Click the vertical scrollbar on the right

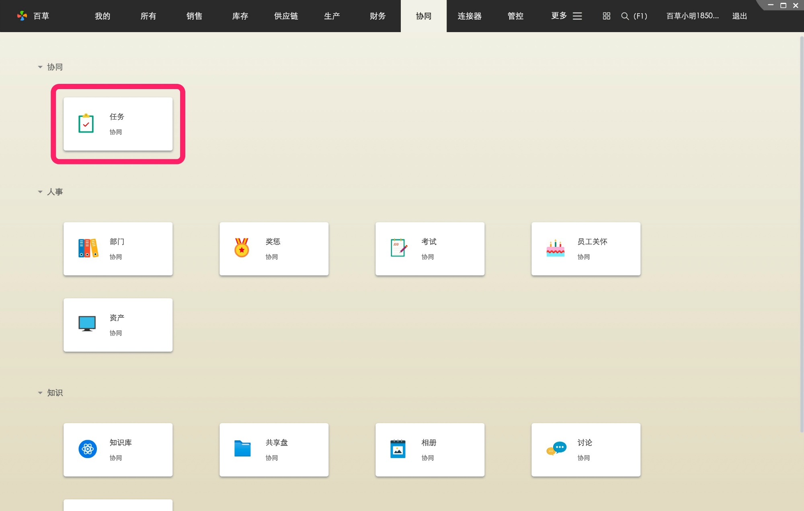[x=801, y=234]
